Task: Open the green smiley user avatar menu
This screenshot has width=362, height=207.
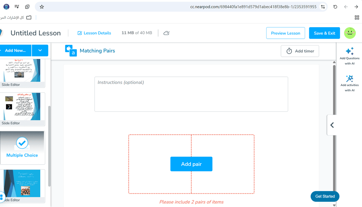Action: 350,33
